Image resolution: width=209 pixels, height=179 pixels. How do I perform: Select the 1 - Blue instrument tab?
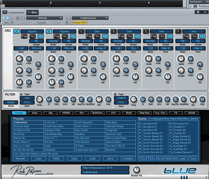[x=32, y=12]
